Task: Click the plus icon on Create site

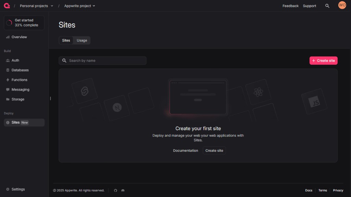Action: (x=314, y=61)
